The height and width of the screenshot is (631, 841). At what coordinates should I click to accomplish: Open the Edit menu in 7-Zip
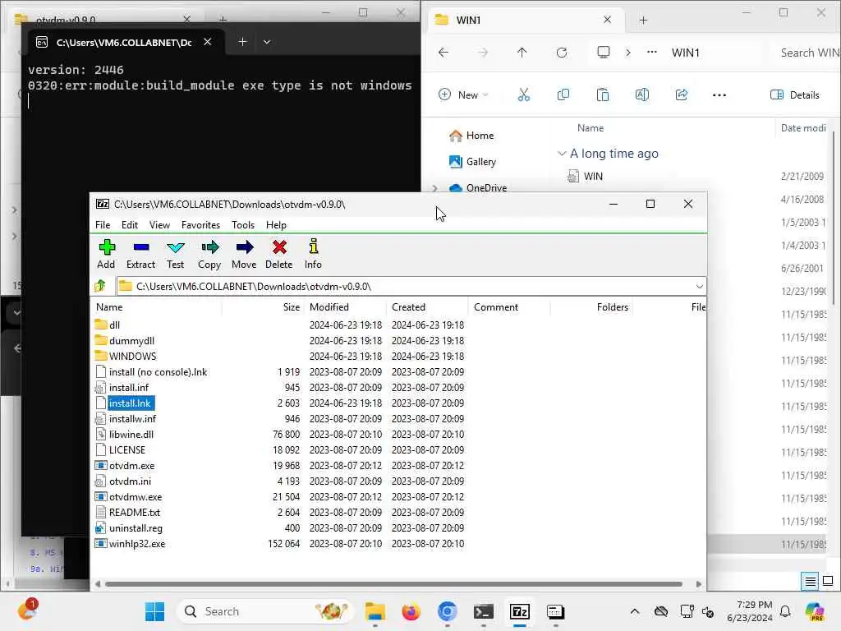(129, 225)
